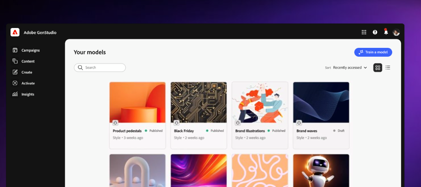
Task: Click 'Style • 2 weeks ago' under Brand waves
Action: point(311,138)
